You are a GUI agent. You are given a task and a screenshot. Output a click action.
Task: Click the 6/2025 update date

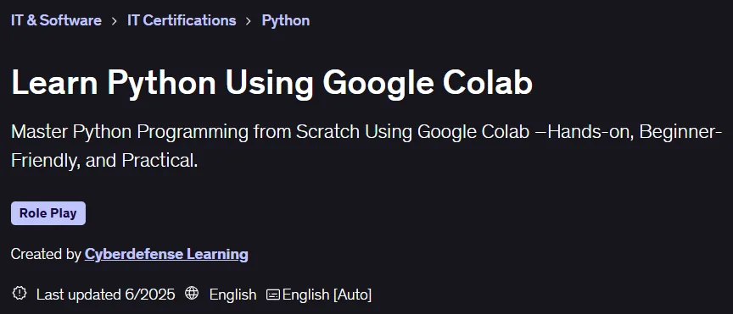point(150,295)
